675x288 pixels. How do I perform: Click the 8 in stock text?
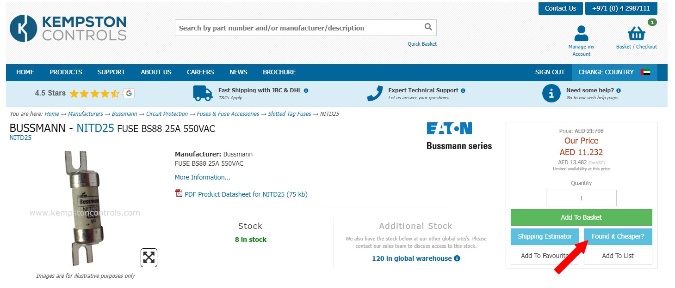[250, 240]
